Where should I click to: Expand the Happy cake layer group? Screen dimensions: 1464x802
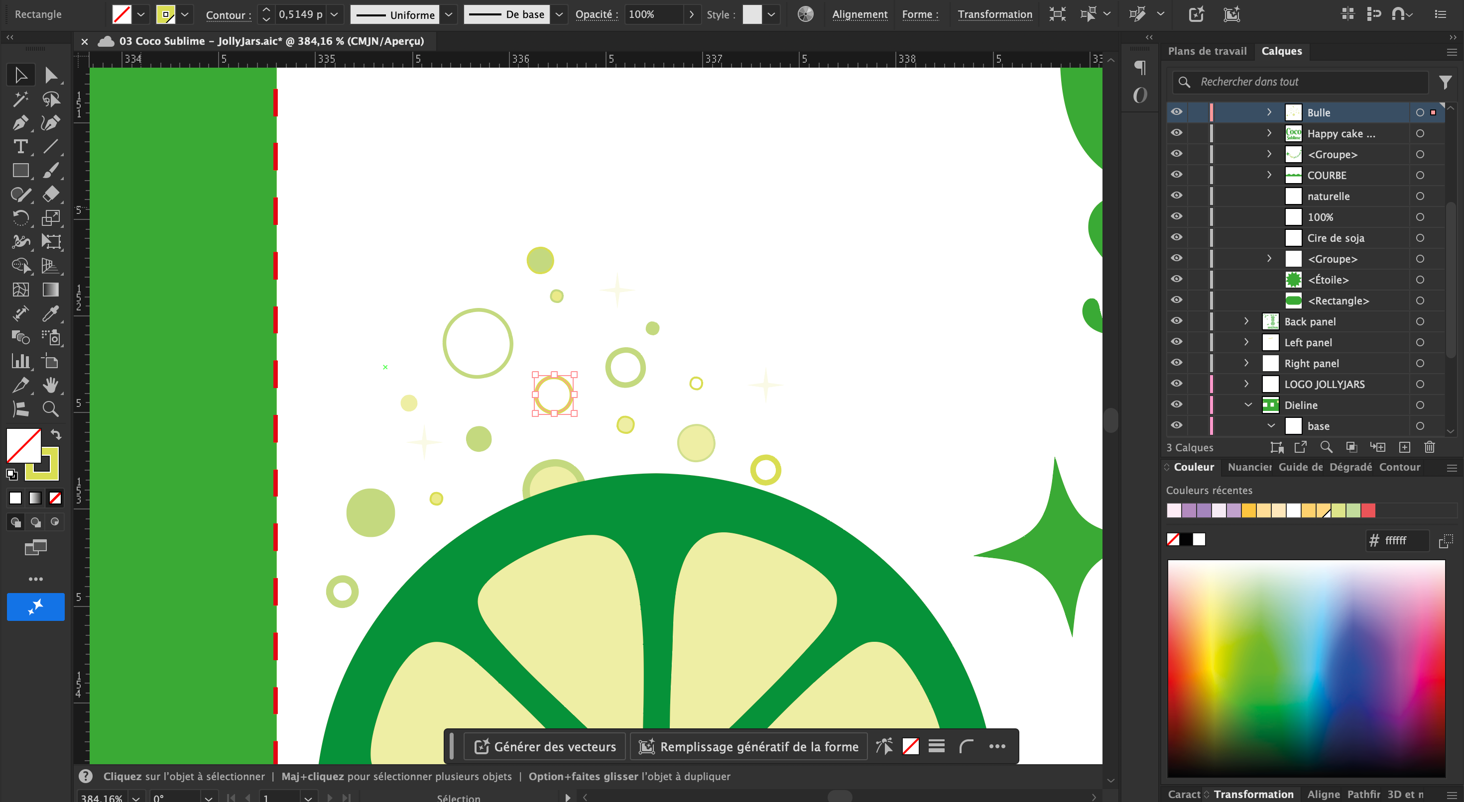click(1269, 133)
